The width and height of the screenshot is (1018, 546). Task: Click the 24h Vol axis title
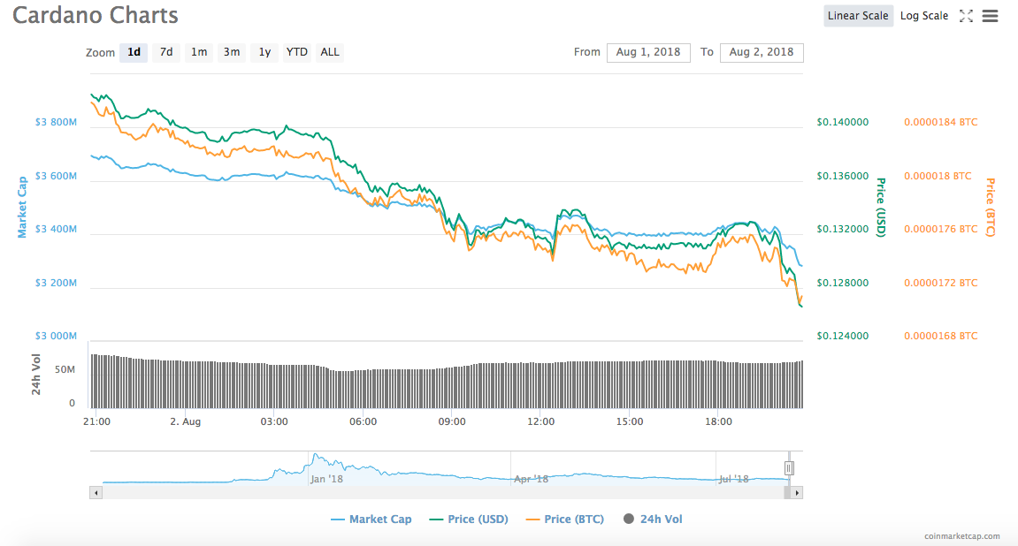click(36, 374)
